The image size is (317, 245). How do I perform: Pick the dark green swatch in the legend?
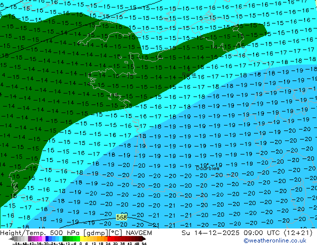click(x=64, y=238)
